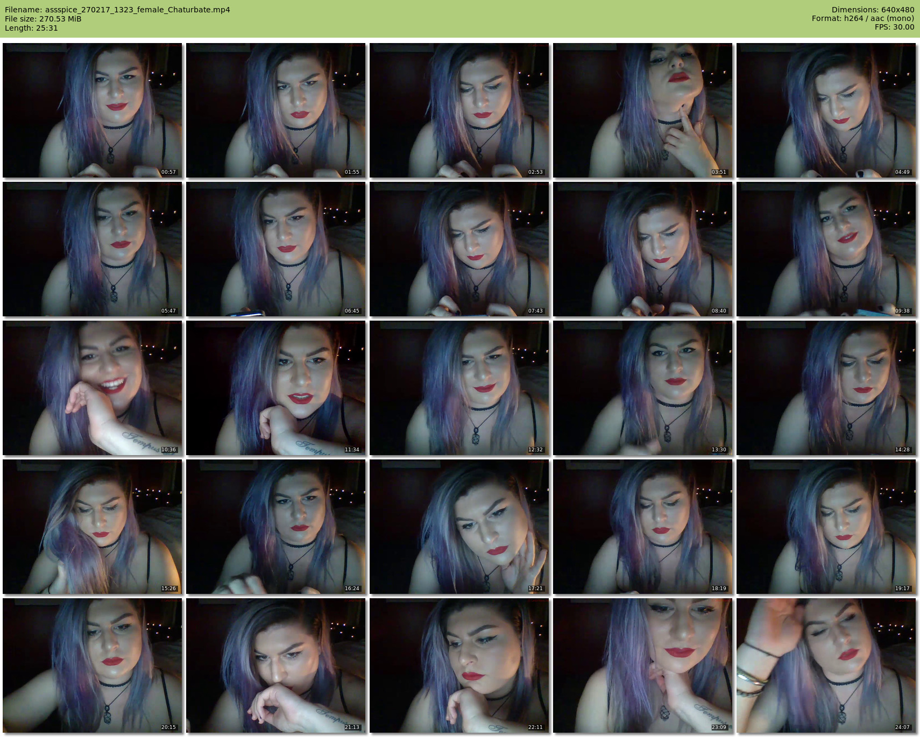Click the Filename text in the header
The height and width of the screenshot is (737, 920).
117,10
